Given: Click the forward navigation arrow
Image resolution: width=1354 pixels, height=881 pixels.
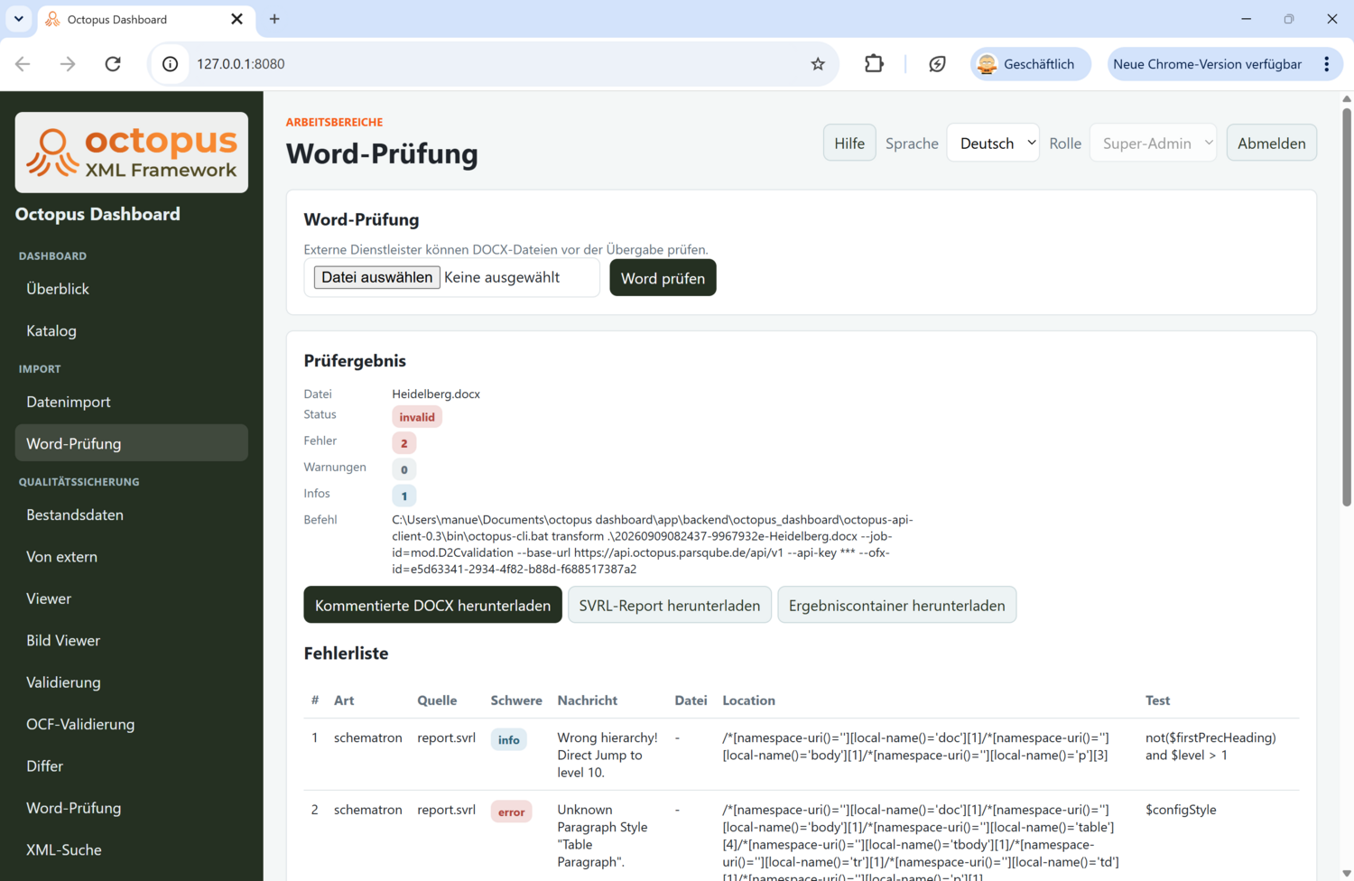Looking at the screenshot, I should pyautogui.click(x=68, y=64).
